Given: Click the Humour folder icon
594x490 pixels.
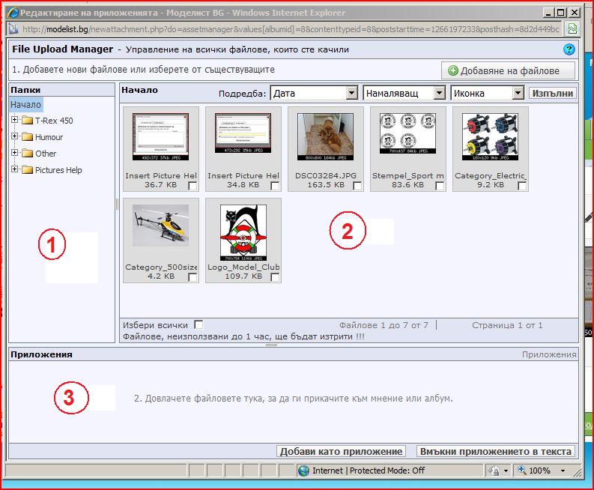Looking at the screenshot, I should 27,137.
